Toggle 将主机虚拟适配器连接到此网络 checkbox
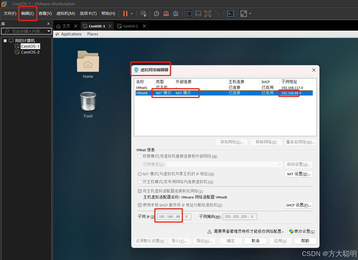358x260 pixels. tap(140, 191)
